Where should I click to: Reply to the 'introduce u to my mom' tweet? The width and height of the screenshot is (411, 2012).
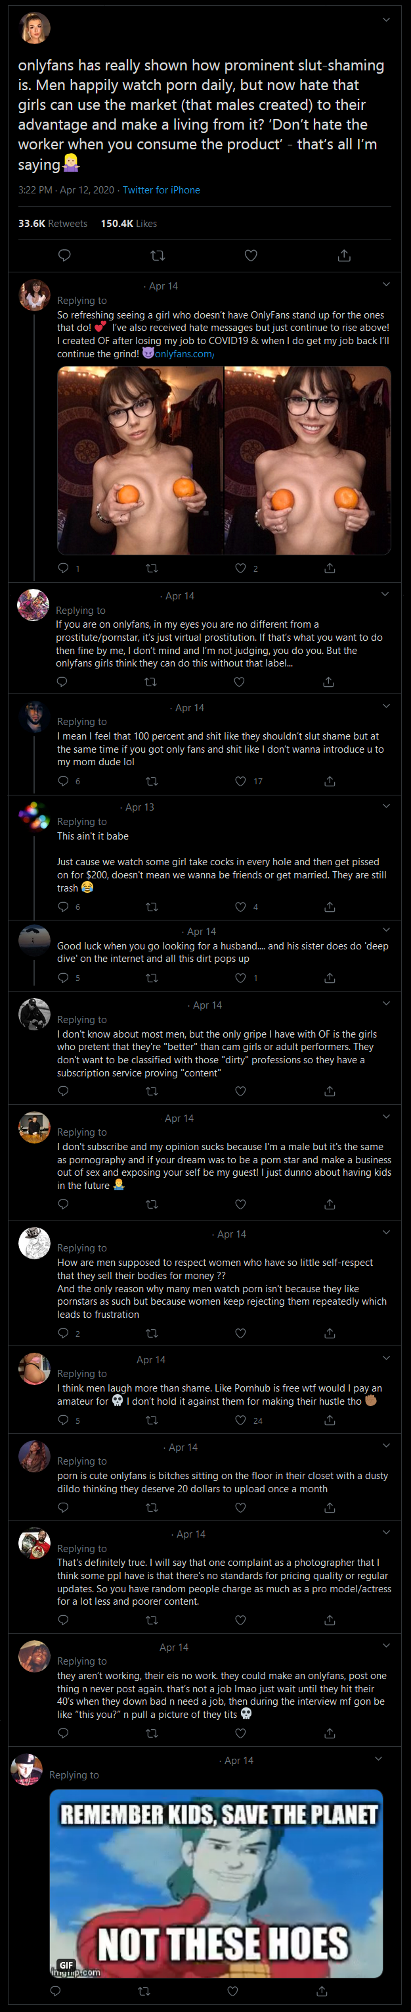coord(63,781)
